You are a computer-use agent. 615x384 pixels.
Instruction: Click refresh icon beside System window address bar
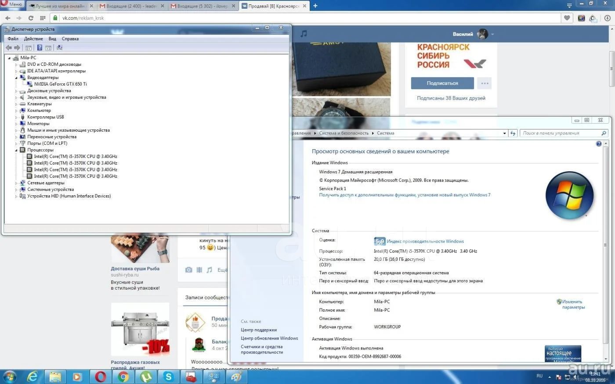513,133
